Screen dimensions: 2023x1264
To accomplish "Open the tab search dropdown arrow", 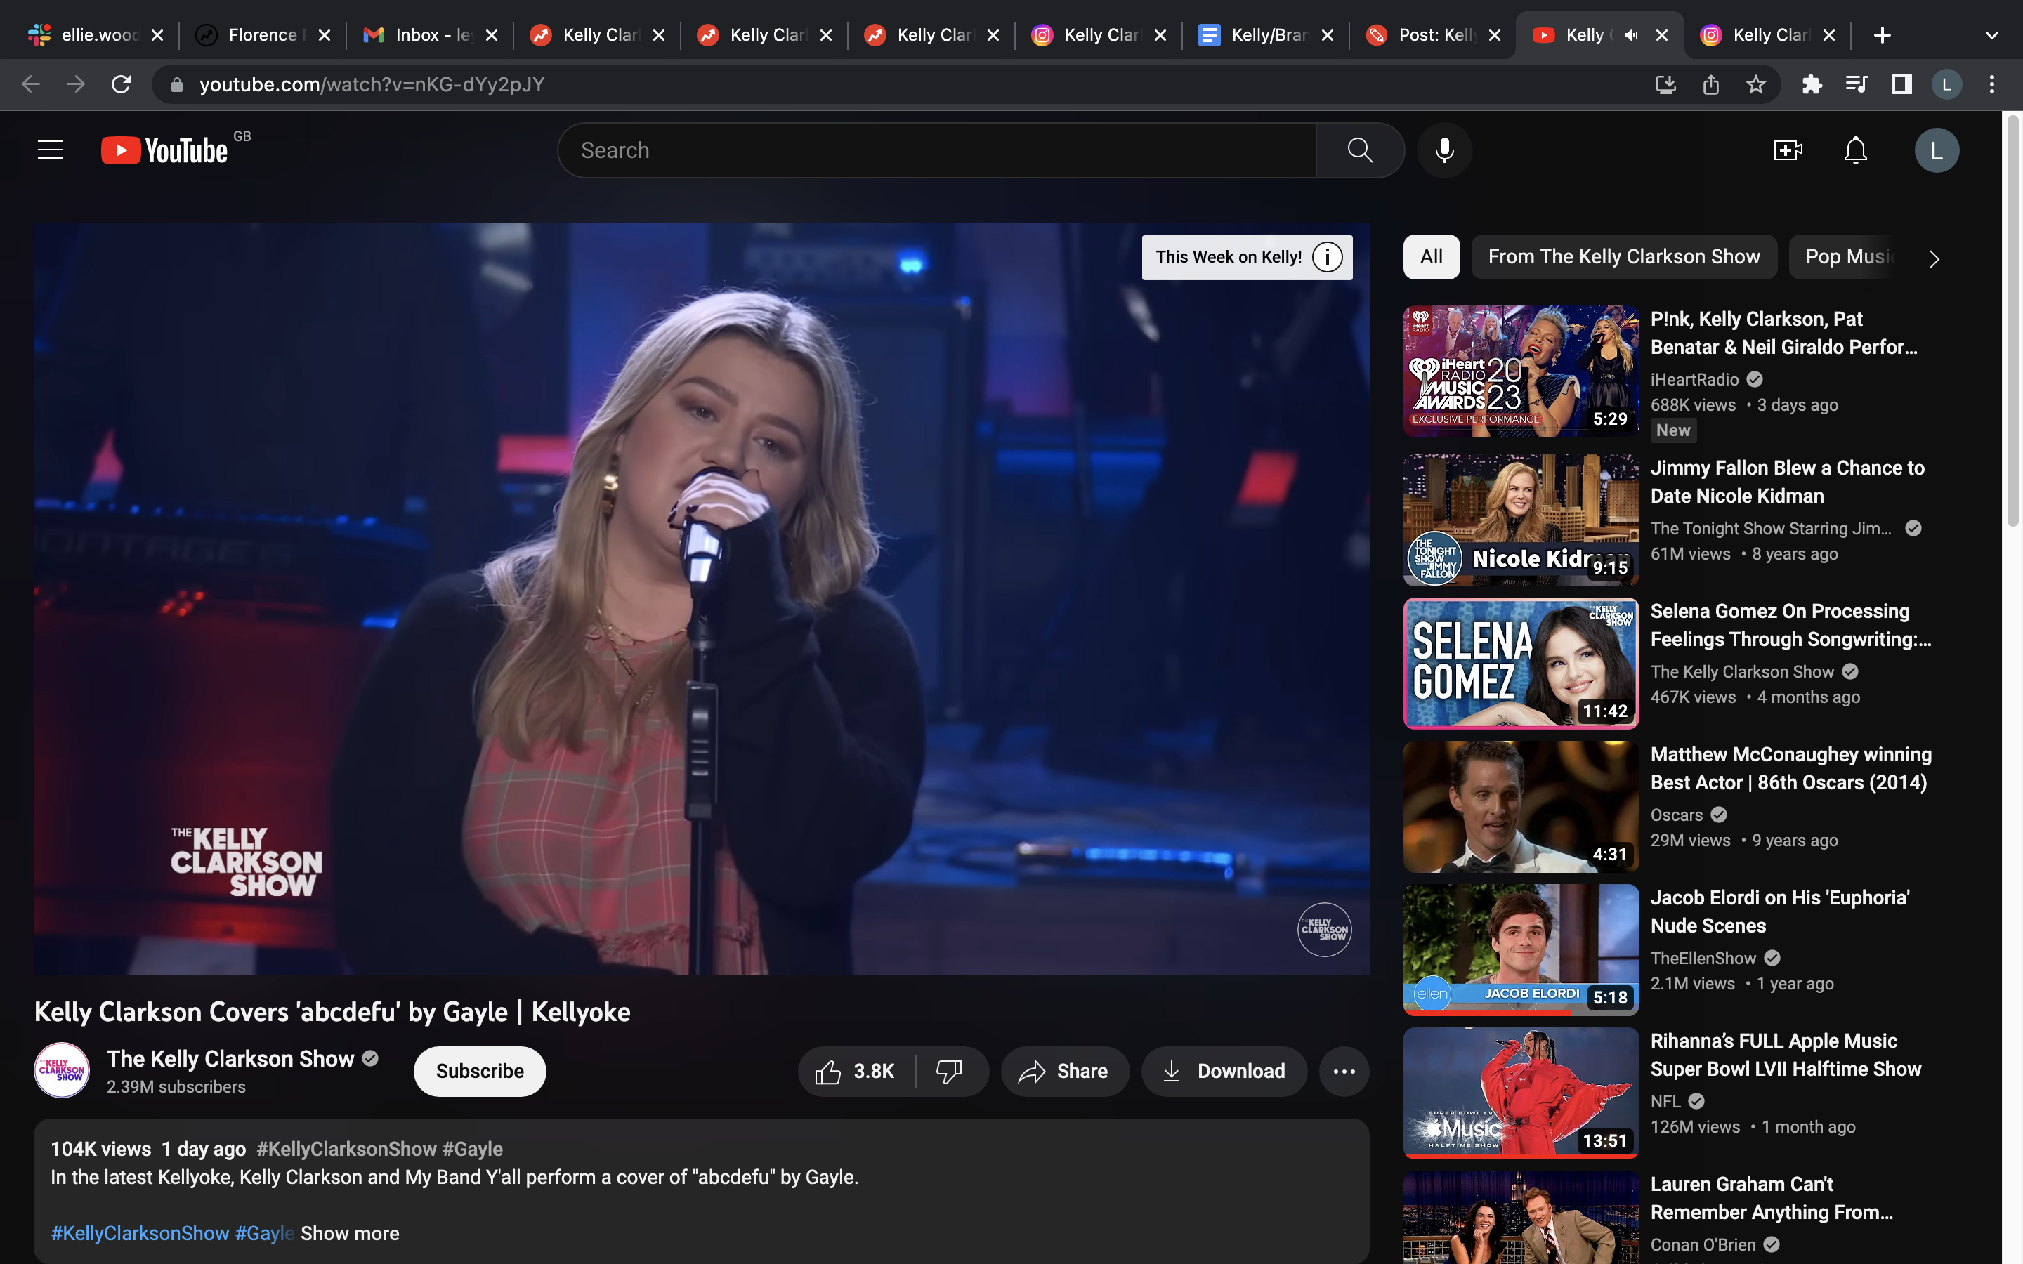I will click(x=1991, y=35).
